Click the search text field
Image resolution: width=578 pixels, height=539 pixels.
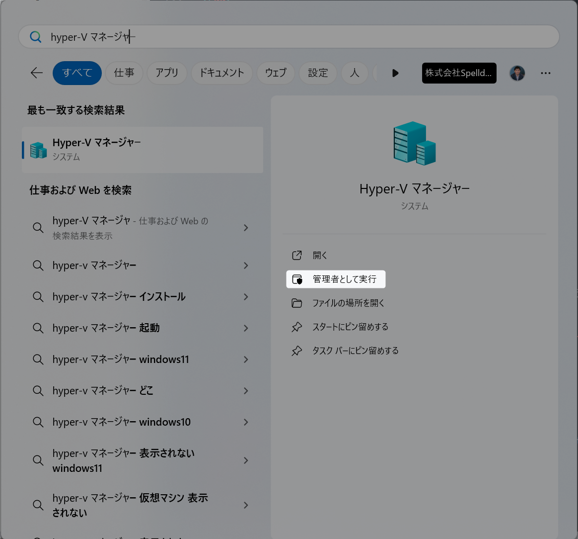tap(289, 37)
